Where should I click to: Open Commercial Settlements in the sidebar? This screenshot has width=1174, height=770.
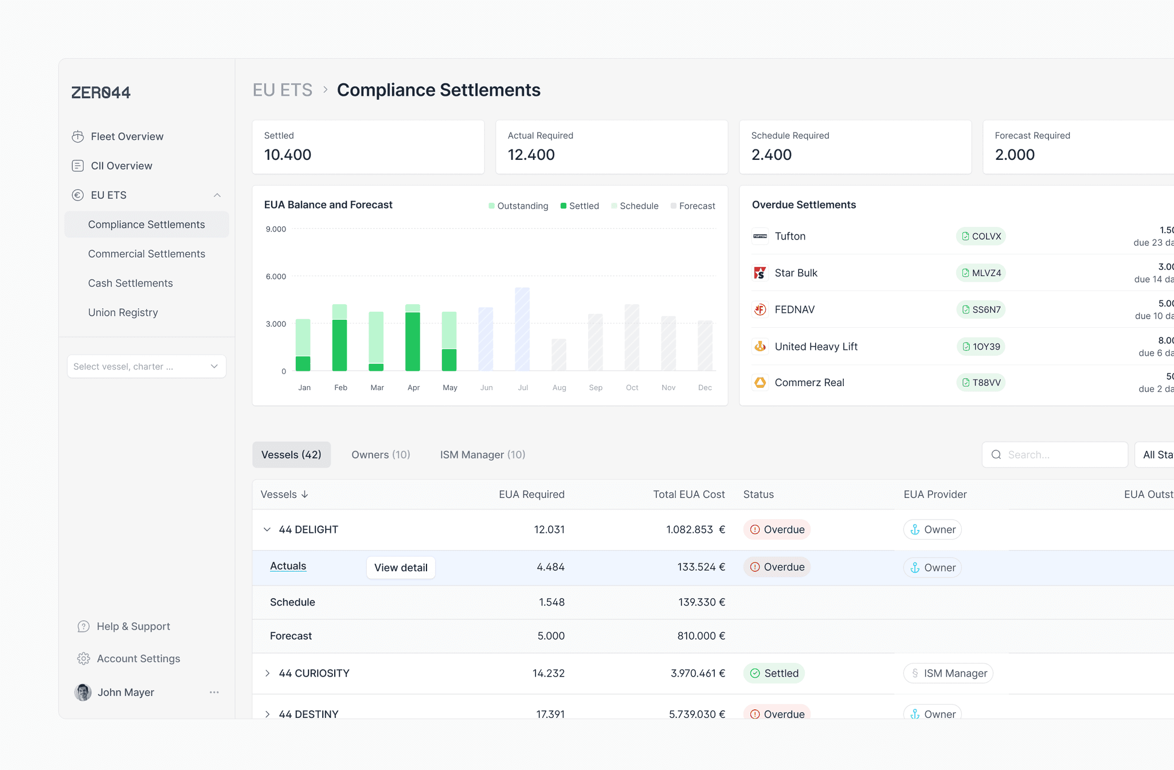tap(146, 254)
